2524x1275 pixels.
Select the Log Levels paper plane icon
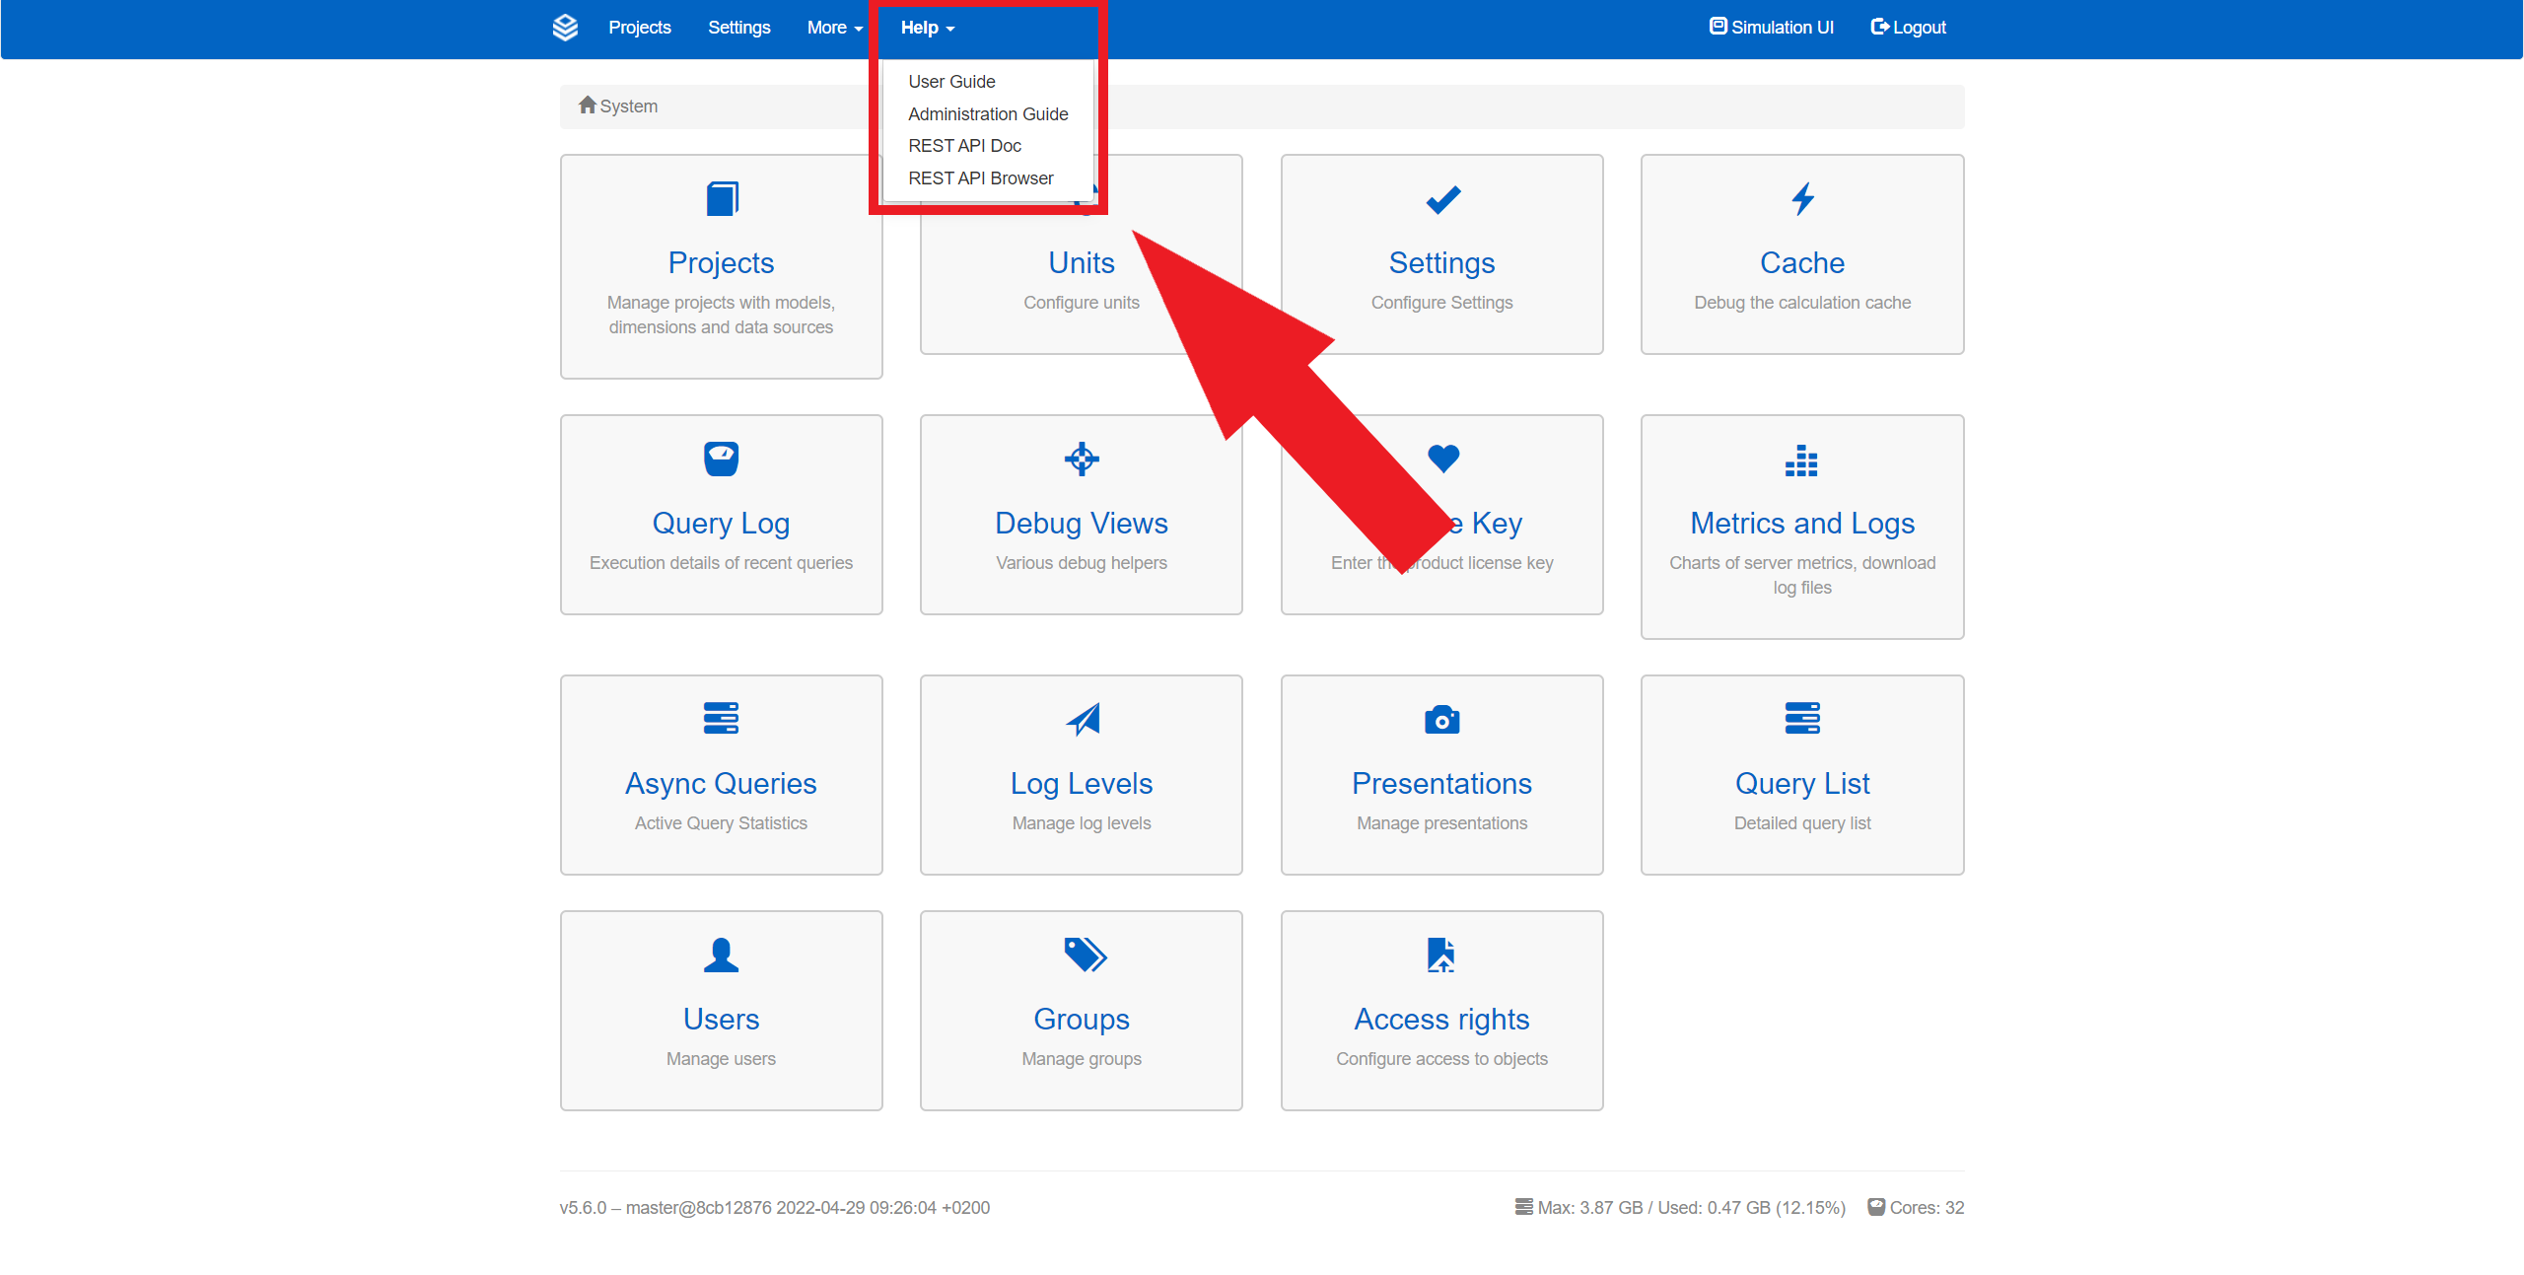coord(1081,718)
